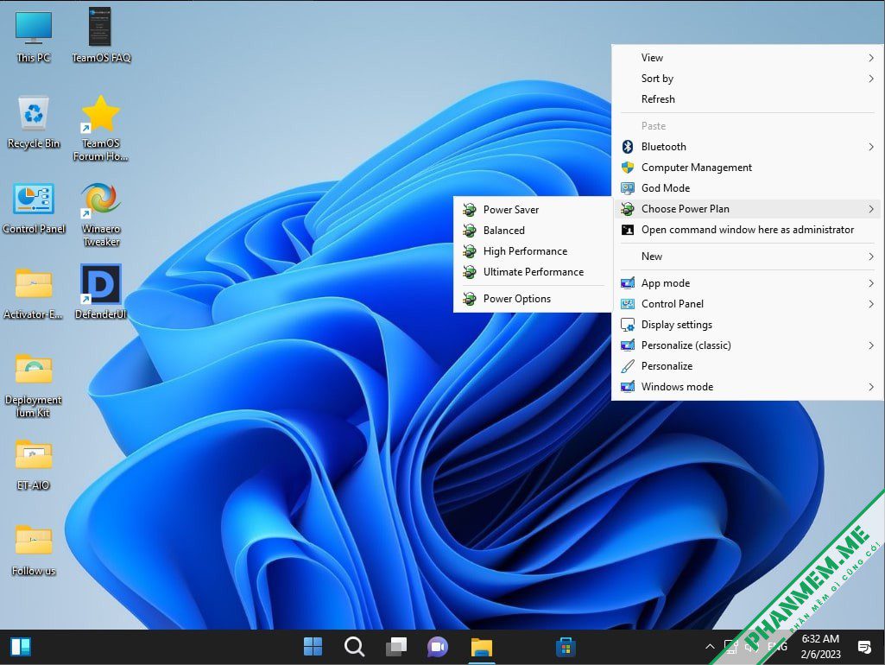This screenshot has height=665, width=885.
Task: Show hidden tray icons chevron
Action: [x=710, y=647]
